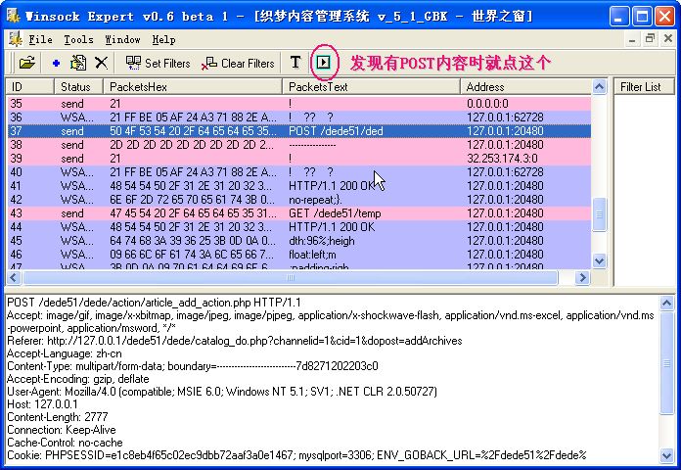The height and width of the screenshot is (470, 681).
Task: Click the Host: 127.0.0.1 line
Action: pos(43,404)
